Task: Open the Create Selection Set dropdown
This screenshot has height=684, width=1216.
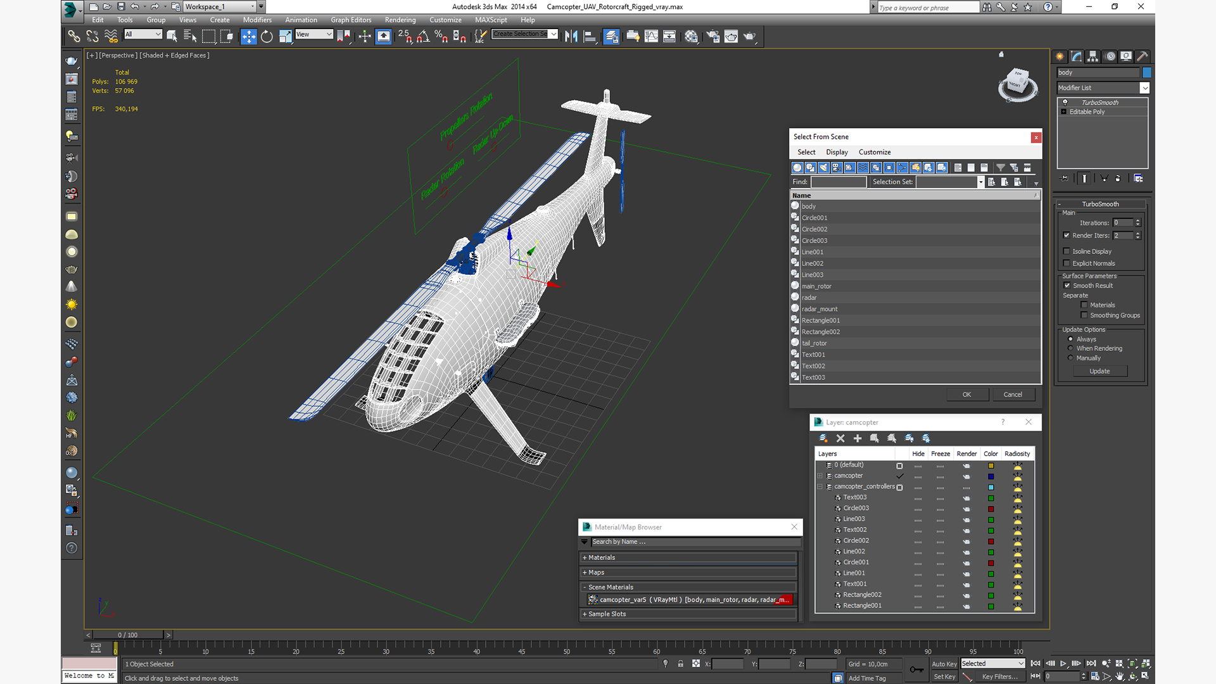Action: coord(554,34)
